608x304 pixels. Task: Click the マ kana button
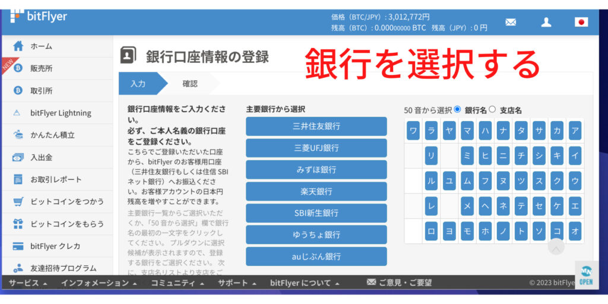coord(467,131)
